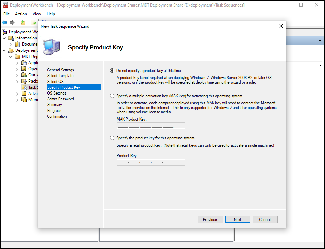Choose 'Do not specify a product key' option
This screenshot has width=325, height=249.
(112, 71)
